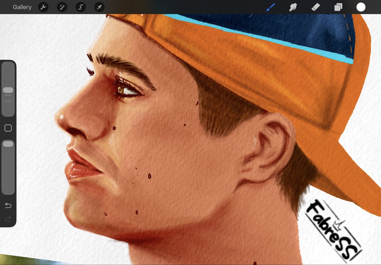The width and height of the screenshot is (381, 265).
Task: Open the color picker circle
Action: (x=361, y=7)
